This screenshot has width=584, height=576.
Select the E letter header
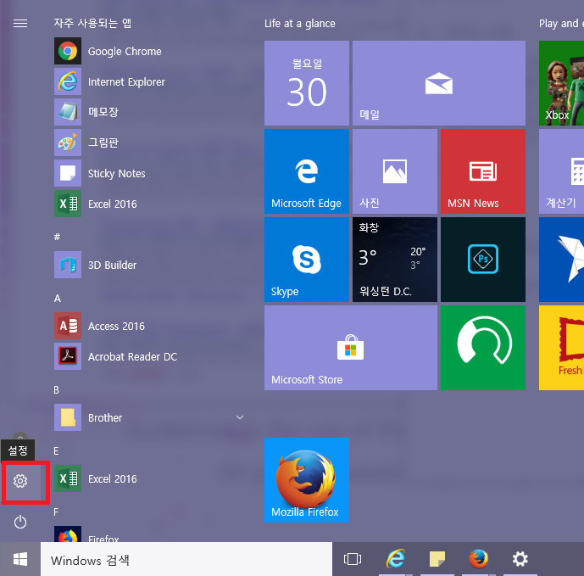coord(56,451)
